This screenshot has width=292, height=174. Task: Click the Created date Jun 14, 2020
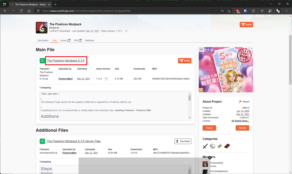coord(243,111)
